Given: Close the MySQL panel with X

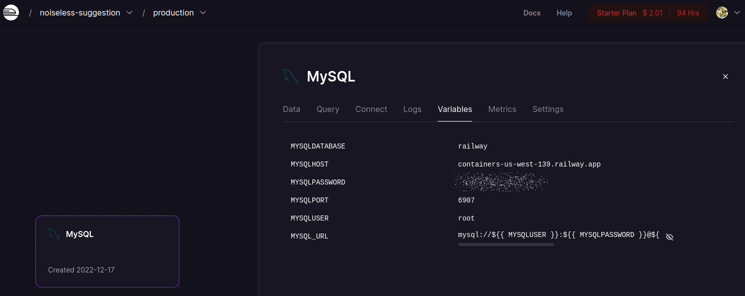Looking at the screenshot, I should pos(726,76).
